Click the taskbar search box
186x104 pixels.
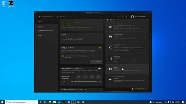point(21,102)
